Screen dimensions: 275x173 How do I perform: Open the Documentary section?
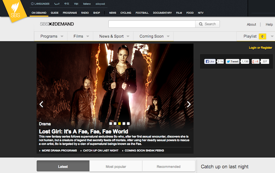click(162, 13)
